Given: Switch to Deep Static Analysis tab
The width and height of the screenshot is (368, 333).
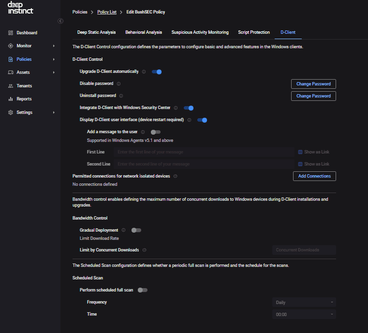Looking at the screenshot, I should click(96, 32).
